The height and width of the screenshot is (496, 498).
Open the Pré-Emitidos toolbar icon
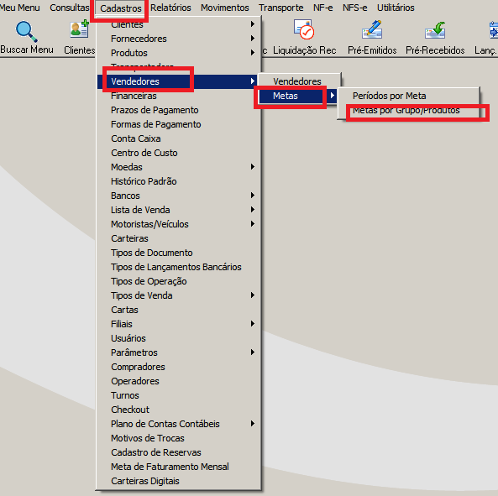[x=372, y=29]
